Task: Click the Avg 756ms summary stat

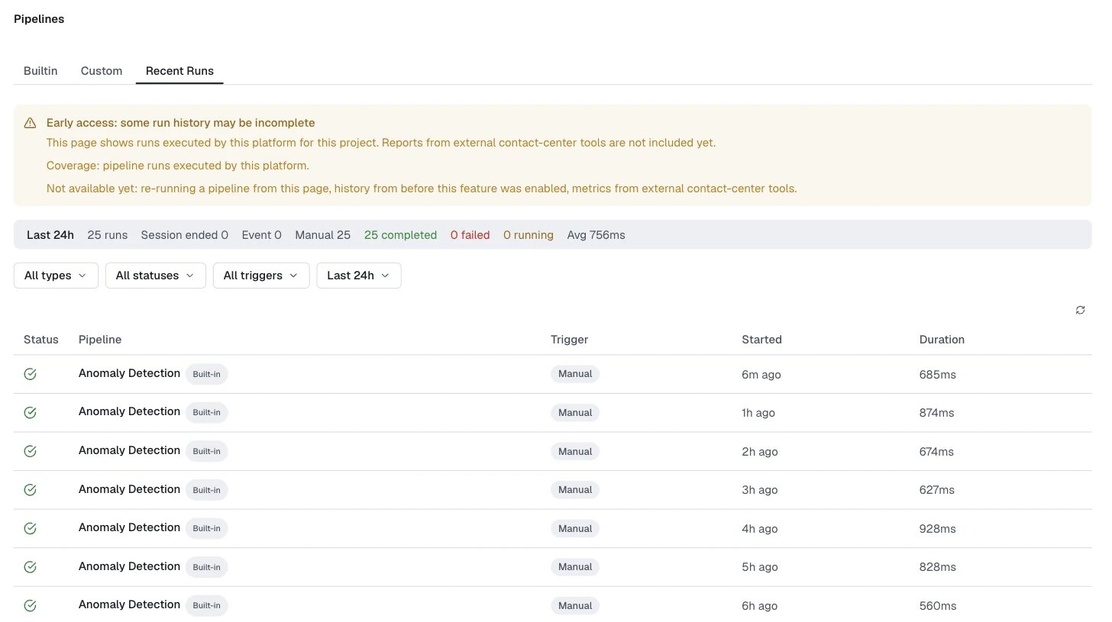Action: click(x=596, y=235)
